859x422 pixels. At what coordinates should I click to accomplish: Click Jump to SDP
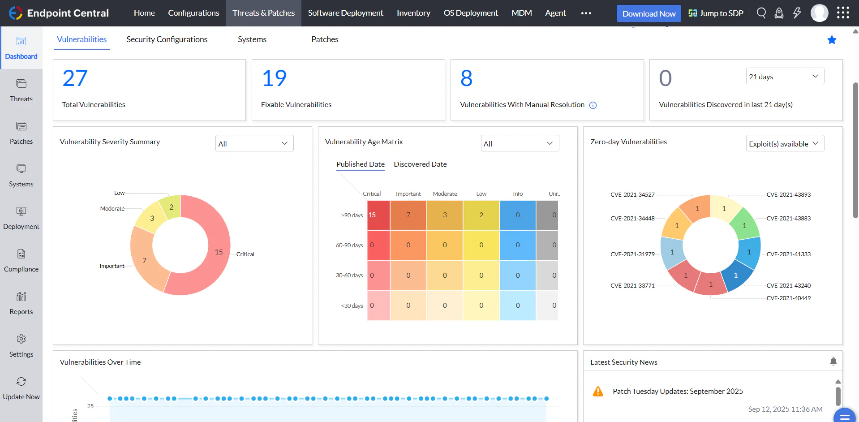716,13
